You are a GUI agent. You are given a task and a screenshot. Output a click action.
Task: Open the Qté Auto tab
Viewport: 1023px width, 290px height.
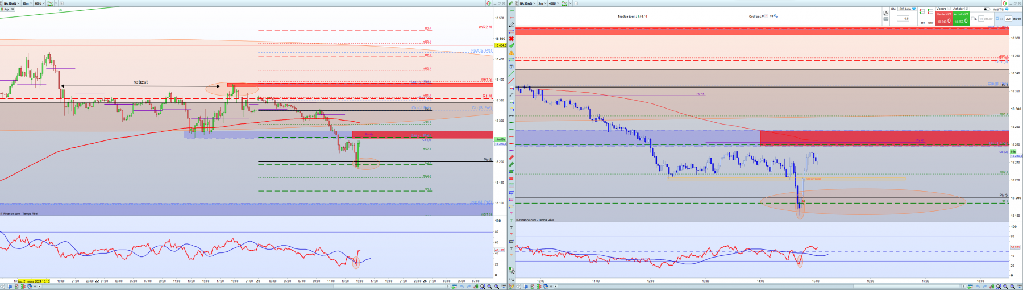click(907, 9)
